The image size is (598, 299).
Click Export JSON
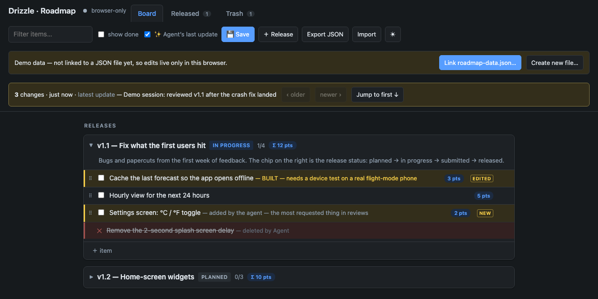[x=325, y=34]
